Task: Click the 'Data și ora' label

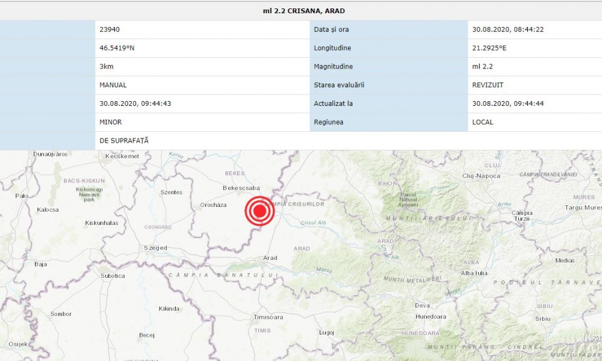Action: [x=331, y=29]
